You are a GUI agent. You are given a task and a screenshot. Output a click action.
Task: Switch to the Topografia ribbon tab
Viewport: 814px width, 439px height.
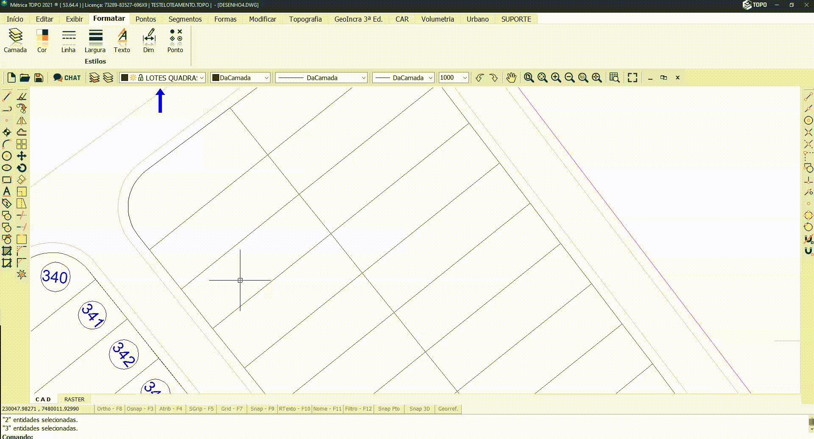[x=305, y=19]
